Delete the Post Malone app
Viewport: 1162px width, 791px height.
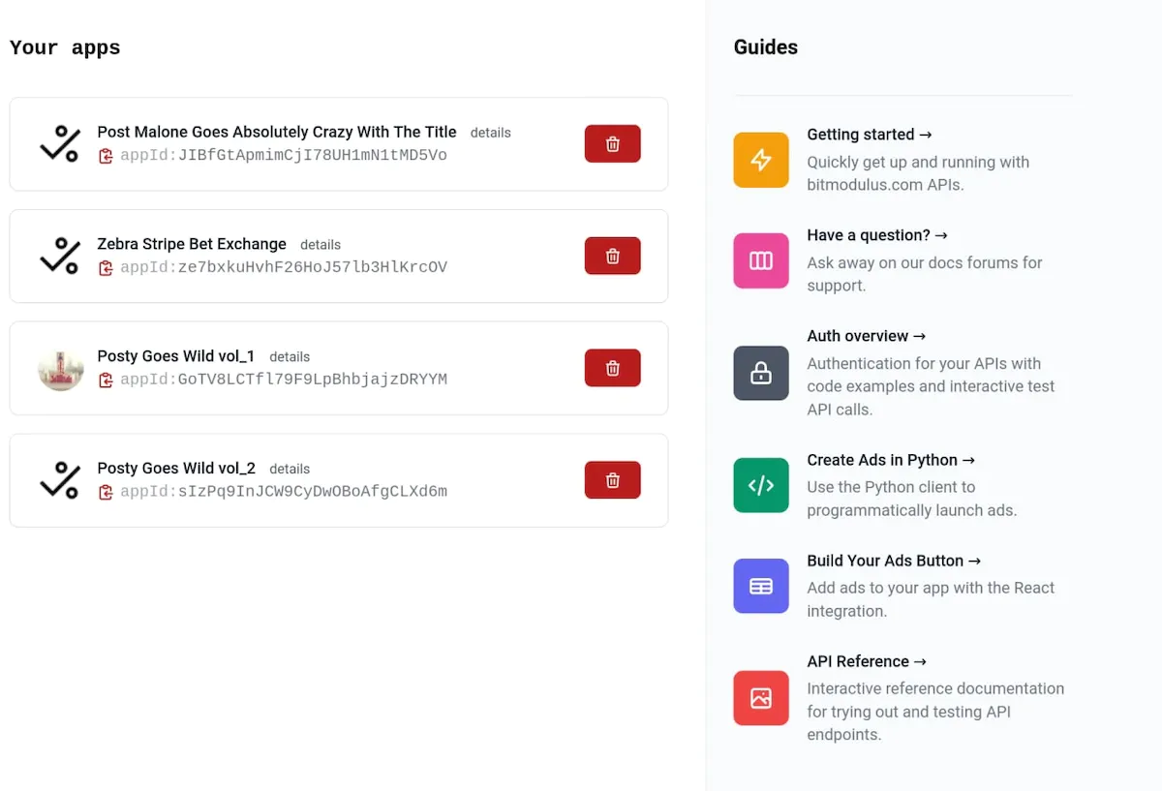612,142
